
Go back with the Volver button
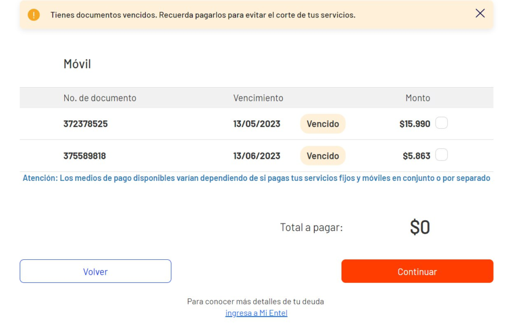pos(95,271)
